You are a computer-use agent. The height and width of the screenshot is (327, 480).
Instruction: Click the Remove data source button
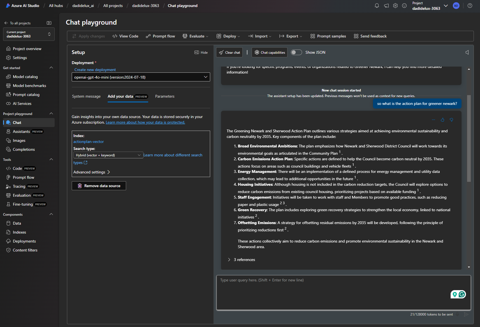tap(99, 186)
